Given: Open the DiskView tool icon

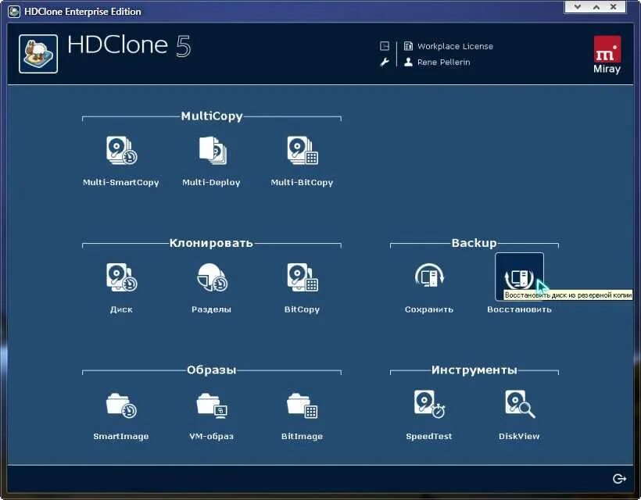Looking at the screenshot, I should pos(520,404).
